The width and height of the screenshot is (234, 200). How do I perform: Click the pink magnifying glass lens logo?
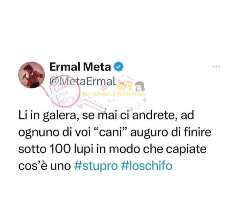point(65,91)
